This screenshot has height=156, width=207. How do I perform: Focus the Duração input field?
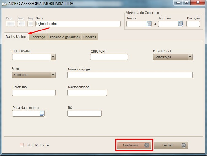tap(193, 24)
